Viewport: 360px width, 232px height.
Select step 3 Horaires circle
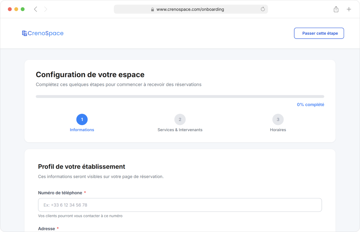click(278, 119)
